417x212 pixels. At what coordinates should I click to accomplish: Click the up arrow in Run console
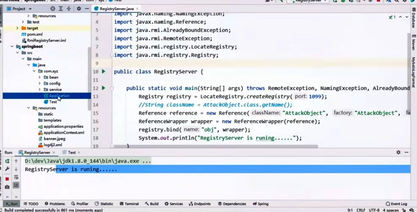[x=16, y=161]
